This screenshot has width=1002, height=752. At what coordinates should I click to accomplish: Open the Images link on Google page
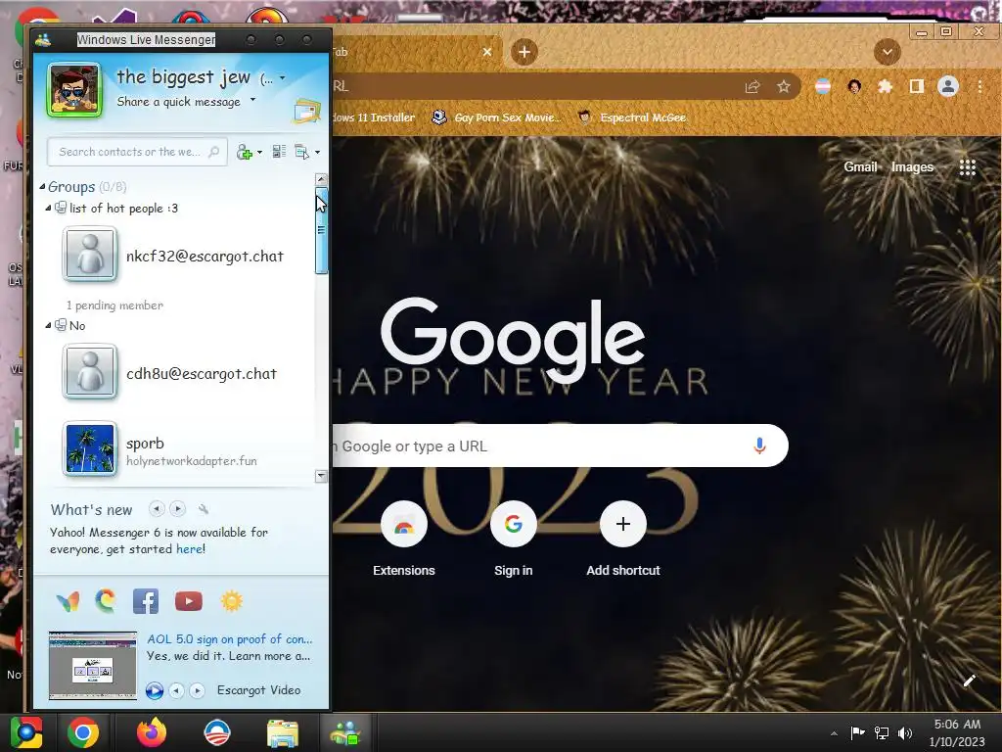click(x=912, y=166)
